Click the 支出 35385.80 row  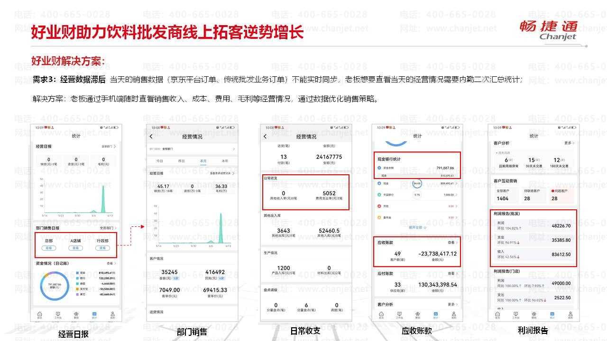(x=534, y=240)
